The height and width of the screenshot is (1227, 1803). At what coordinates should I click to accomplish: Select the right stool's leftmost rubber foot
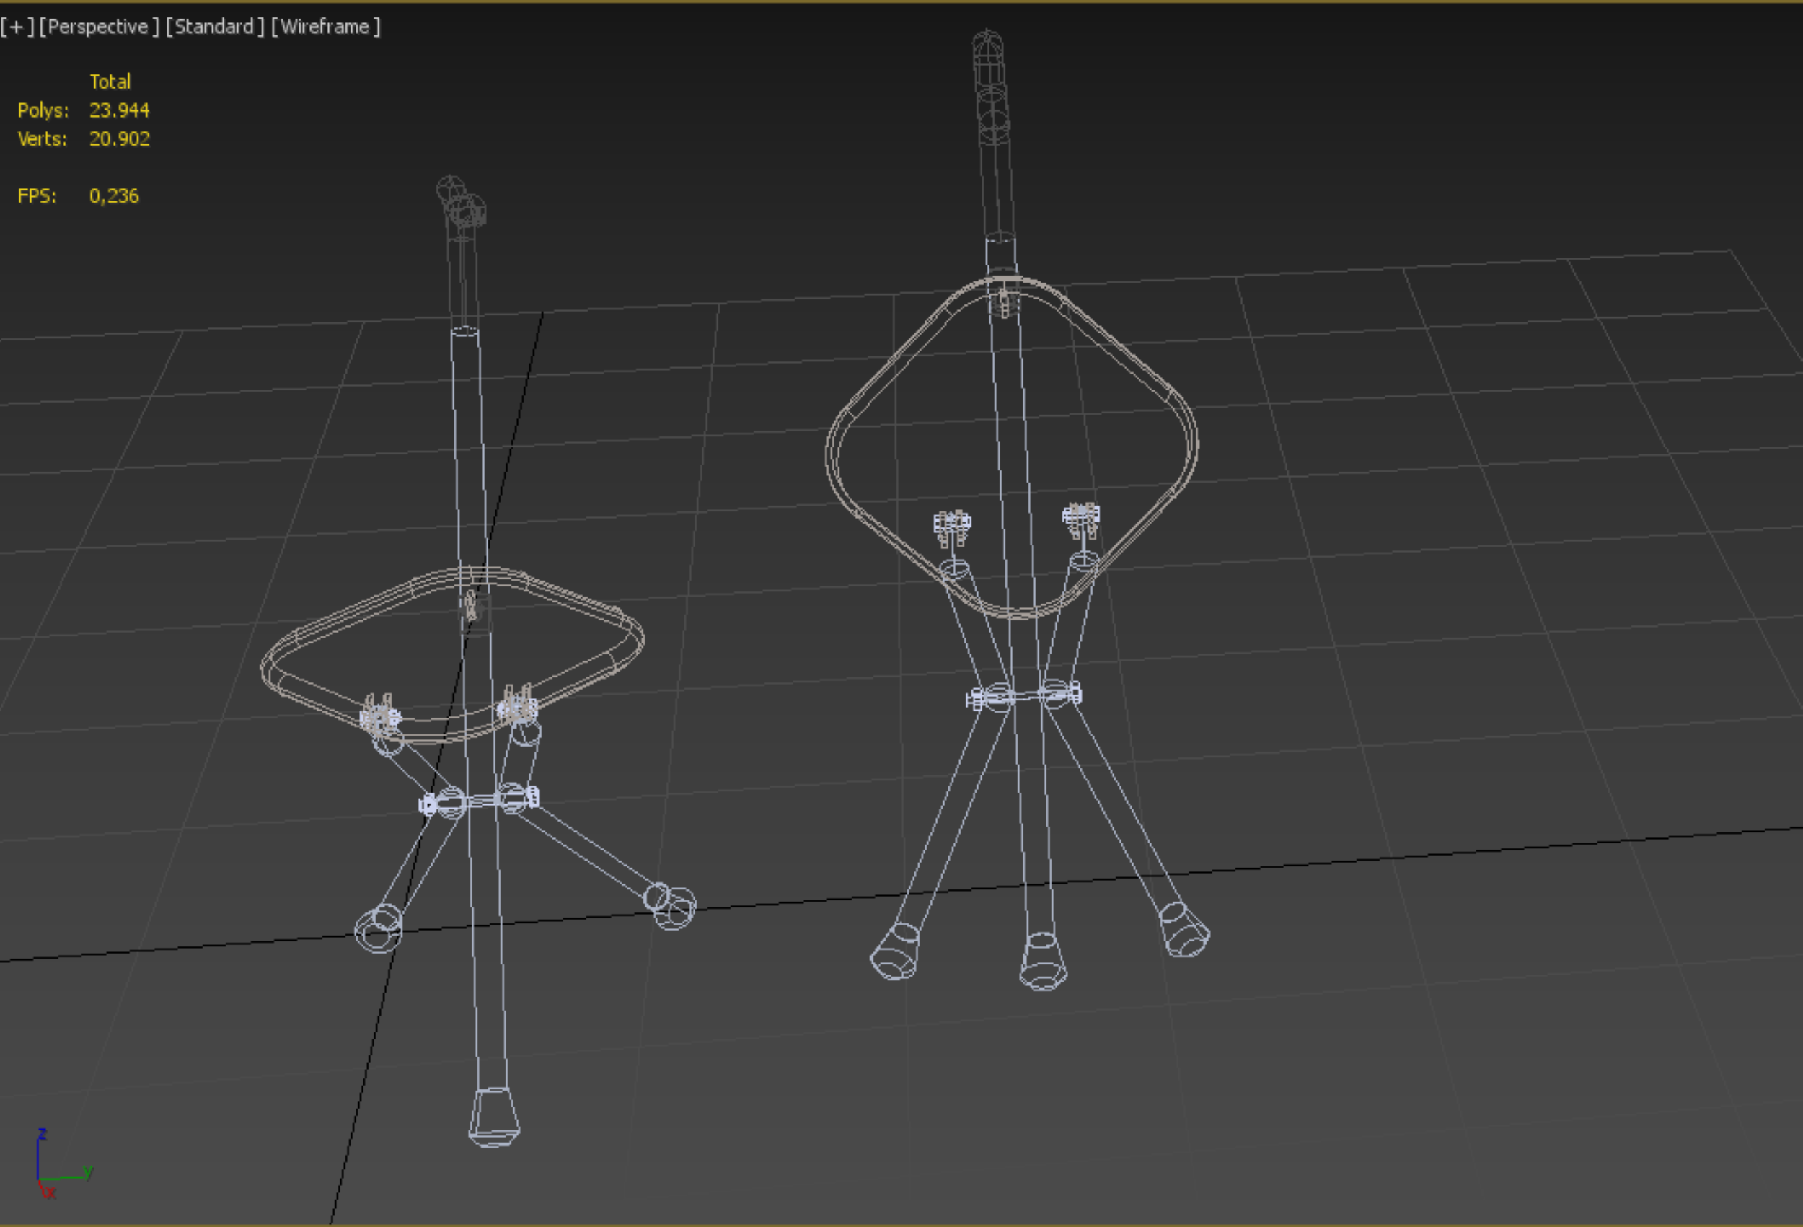coord(895,952)
